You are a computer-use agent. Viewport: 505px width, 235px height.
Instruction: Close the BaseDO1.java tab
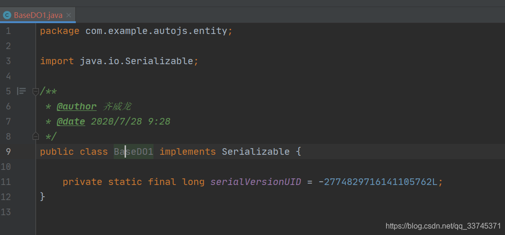pyautogui.click(x=69, y=15)
